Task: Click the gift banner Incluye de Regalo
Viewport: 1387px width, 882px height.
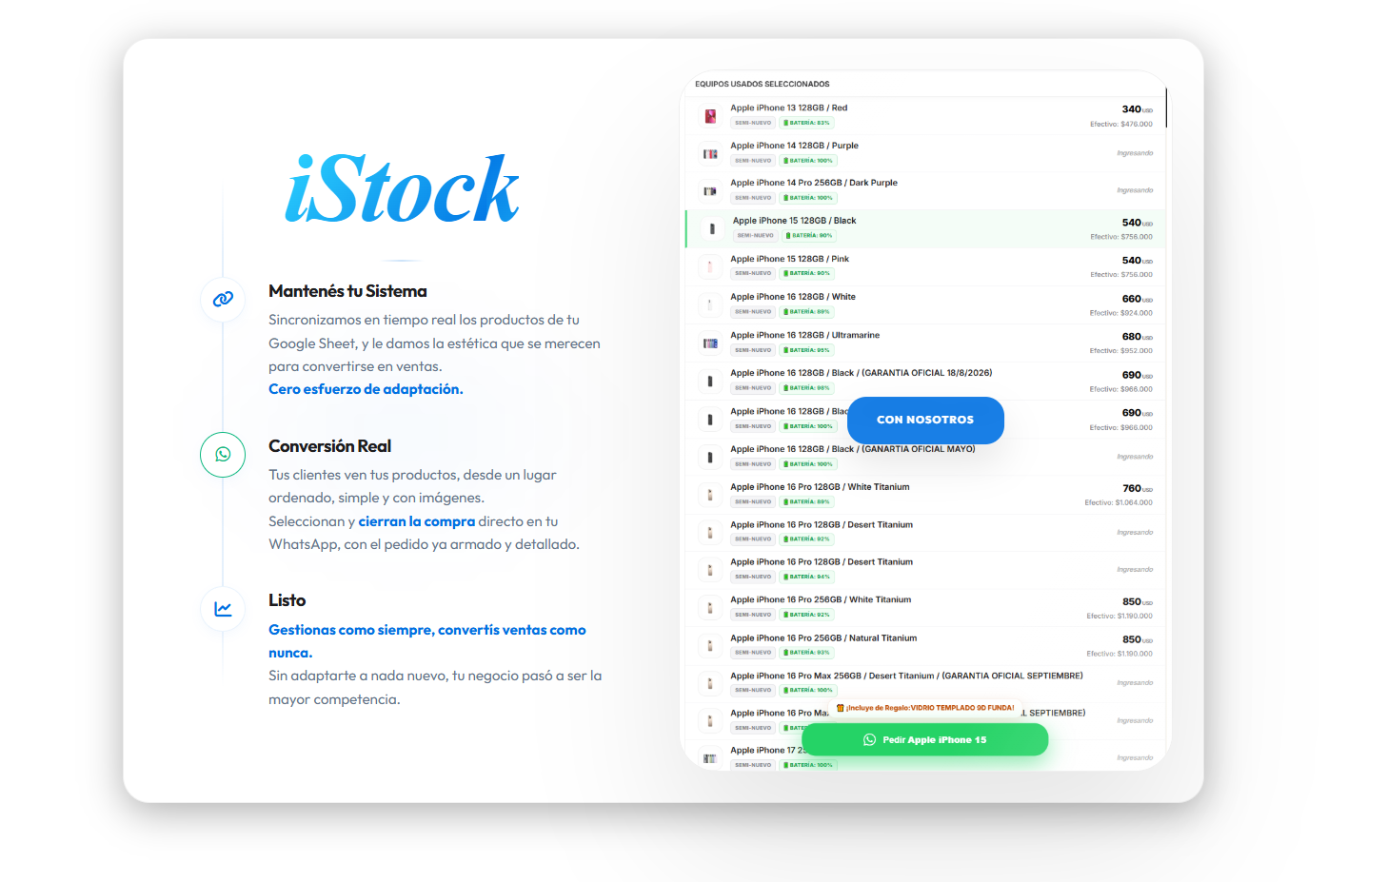Action: (x=925, y=708)
